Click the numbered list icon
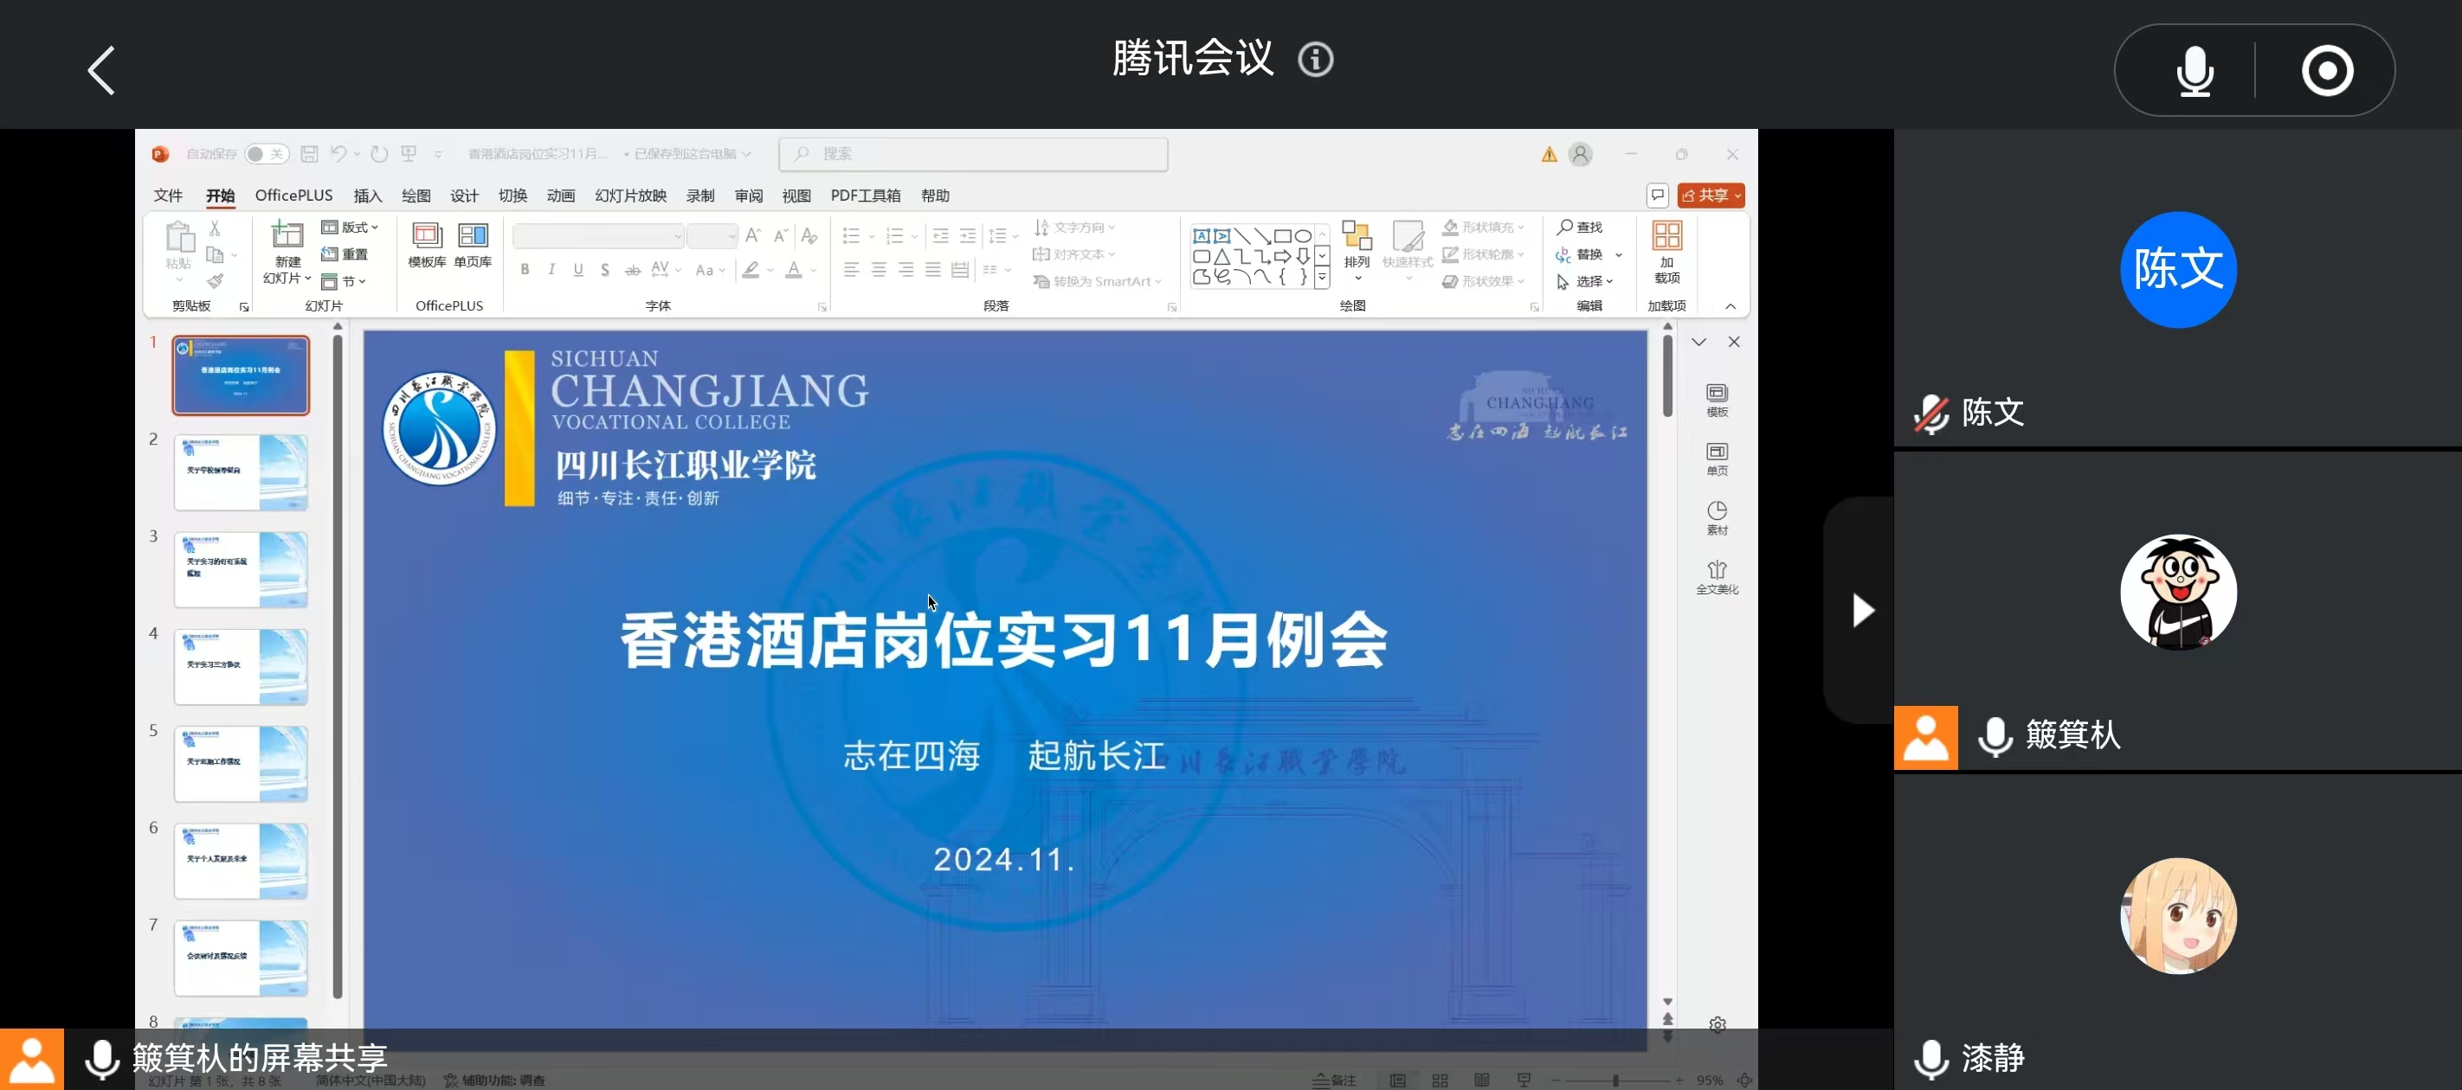 (x=894, y=235)
